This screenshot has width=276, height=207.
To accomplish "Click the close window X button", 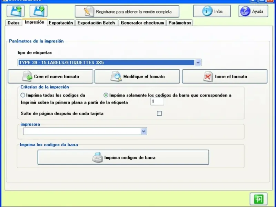I will point(270,1).
